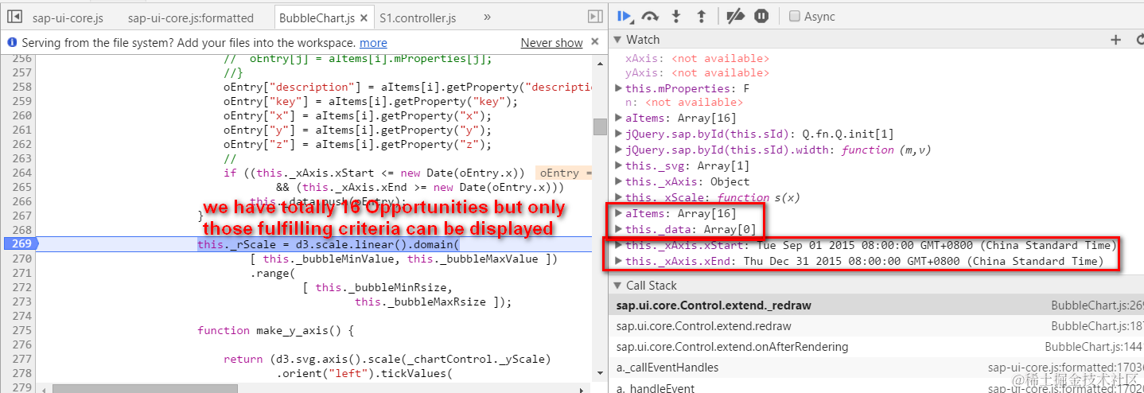The height and width of the screenshot is (393, 1144).
Task: Set a breakpoint on line 277
Action: (x=21, y=360)
